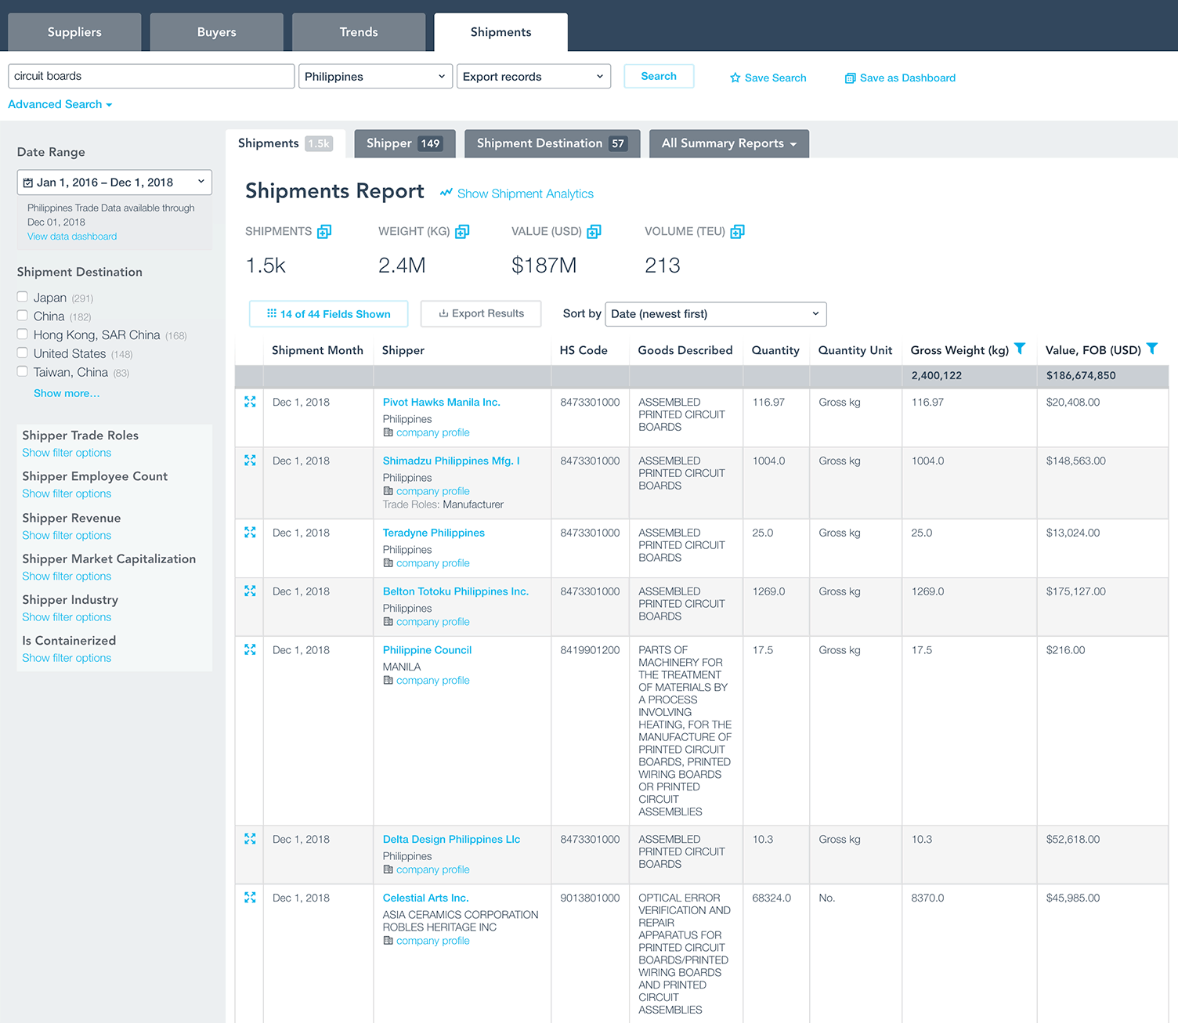Image resolution: width=1178 pixels, height=1023 pixels.
Task: Show filter options for Shipper Trade Roles
Action: 67,453
